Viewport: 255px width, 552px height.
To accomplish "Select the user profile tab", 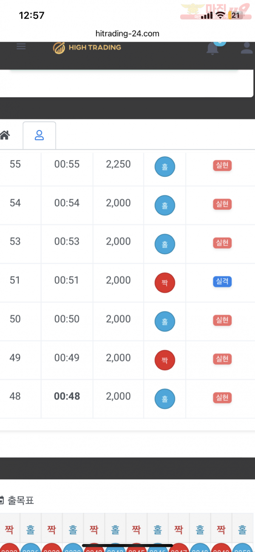I will click(39, 136).
